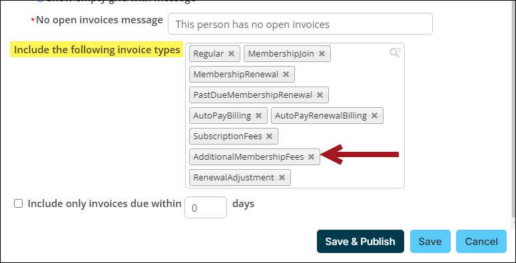Remove the RenewalAdjustment tag

tap(282, 177)
